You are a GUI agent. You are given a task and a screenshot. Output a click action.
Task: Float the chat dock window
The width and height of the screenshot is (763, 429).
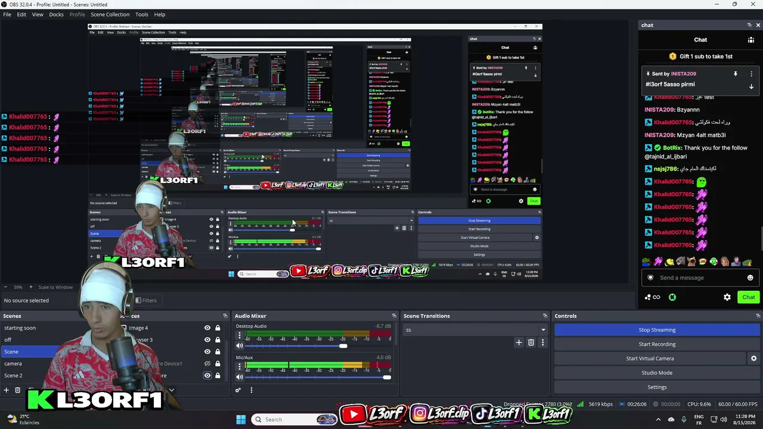tap(749, 25)
